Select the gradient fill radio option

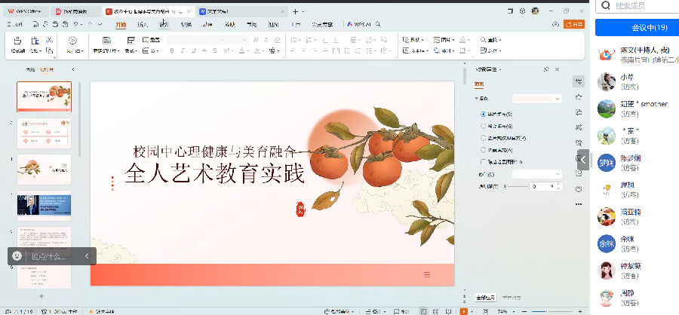pos(484,126)
